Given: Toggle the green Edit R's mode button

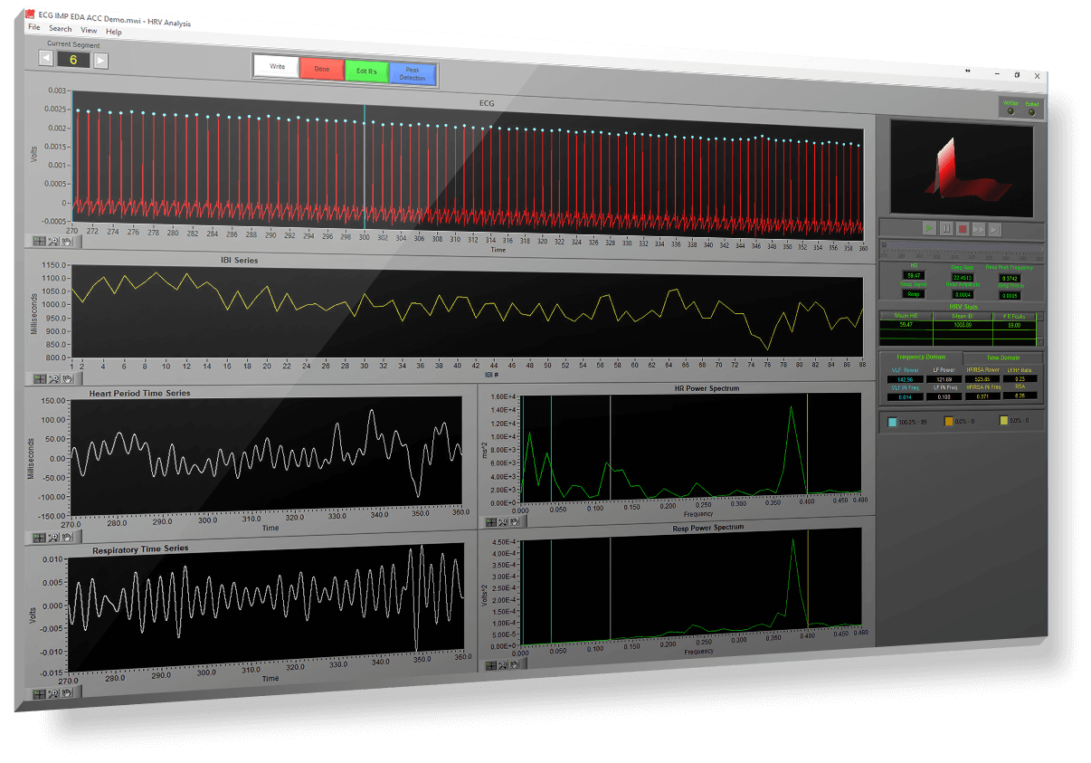Looking at the screenshot, I should [367, 71].
